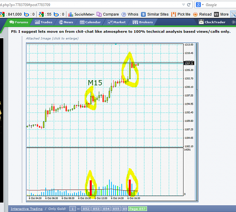The height and width of the screenshot is (212, 236).
Task: Focus the Google search input field
Action: click(221, 5)
